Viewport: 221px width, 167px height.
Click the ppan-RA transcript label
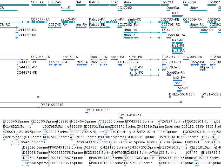click(x=117, y=20)
